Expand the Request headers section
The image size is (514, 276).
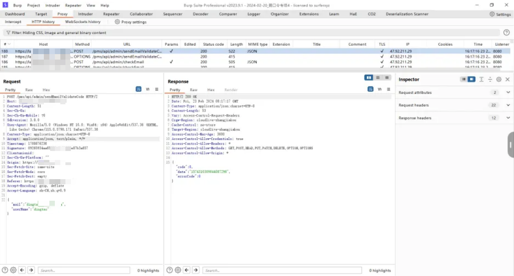pos(508,105)
